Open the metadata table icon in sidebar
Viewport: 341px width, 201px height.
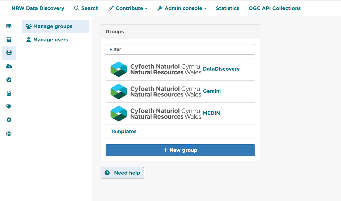click(x=9, y=26)
